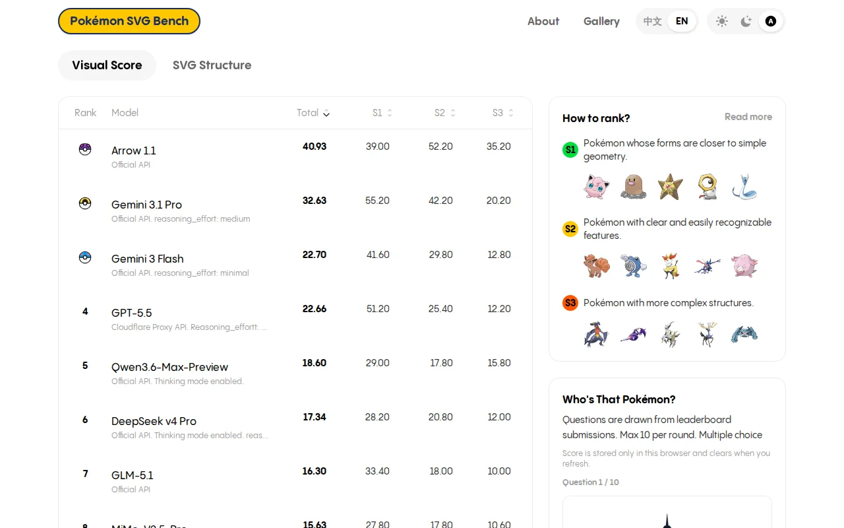This screenshot has height=528, width=844.
Task: Select the Xerneas image in S3 examples
Action: pos(708,335)
